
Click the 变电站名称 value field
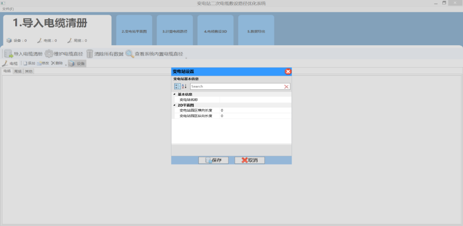tap(255, 99)
